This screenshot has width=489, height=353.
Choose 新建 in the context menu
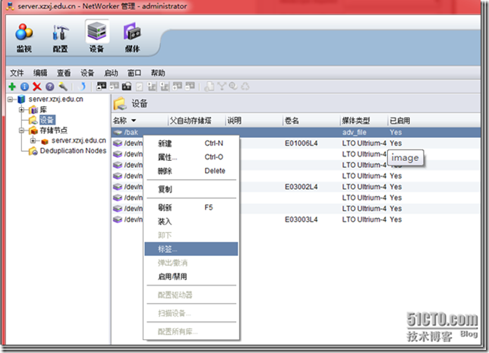191,143
